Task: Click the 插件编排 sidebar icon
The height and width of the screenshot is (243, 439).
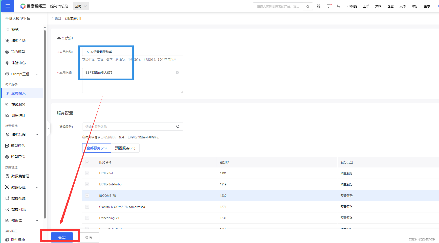Action: (x=7, y=240)
